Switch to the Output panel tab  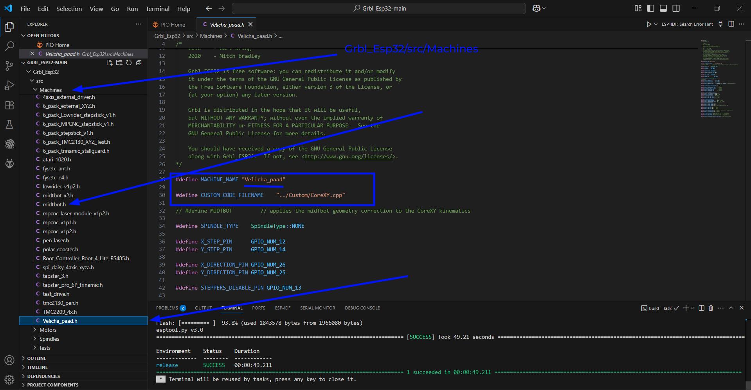[x=203, y=308]
